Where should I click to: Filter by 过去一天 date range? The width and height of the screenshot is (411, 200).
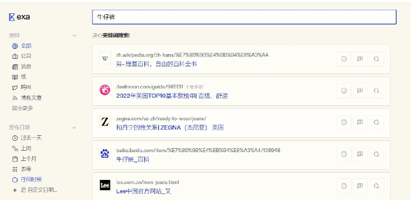click(x=27, y=138)
